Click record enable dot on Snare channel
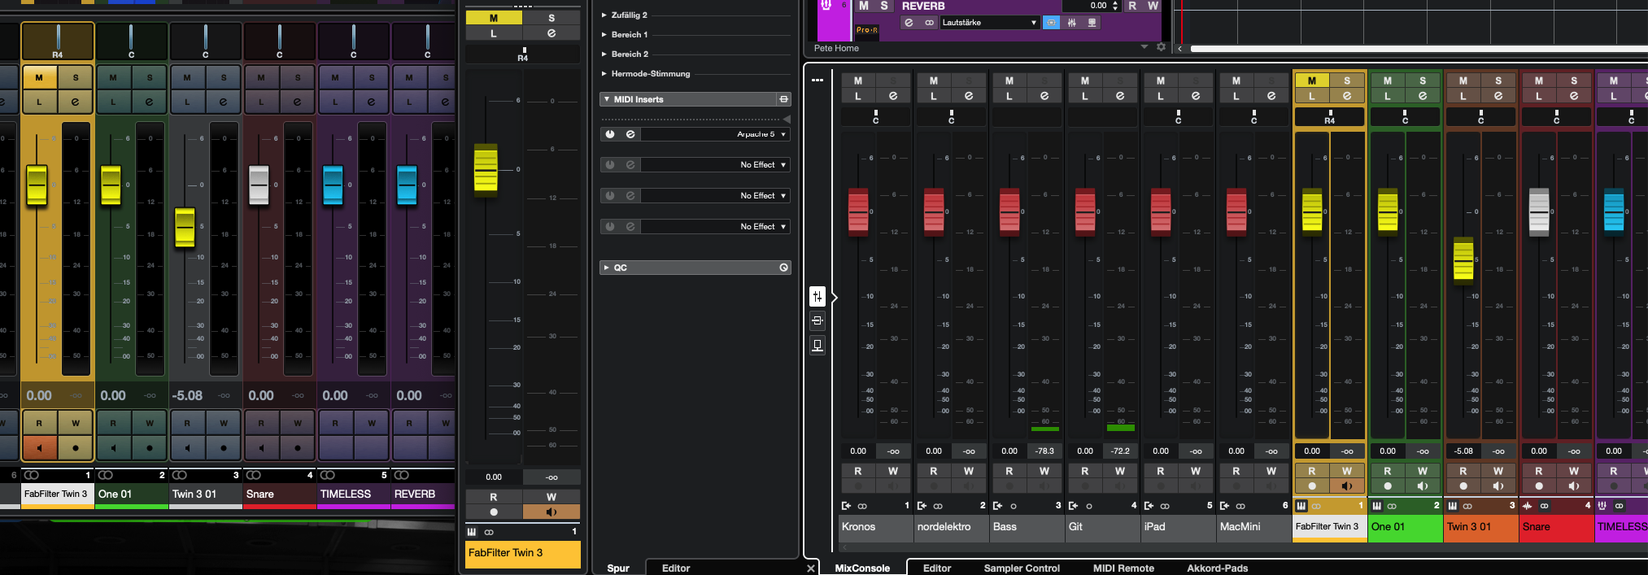 [1538, 486]
